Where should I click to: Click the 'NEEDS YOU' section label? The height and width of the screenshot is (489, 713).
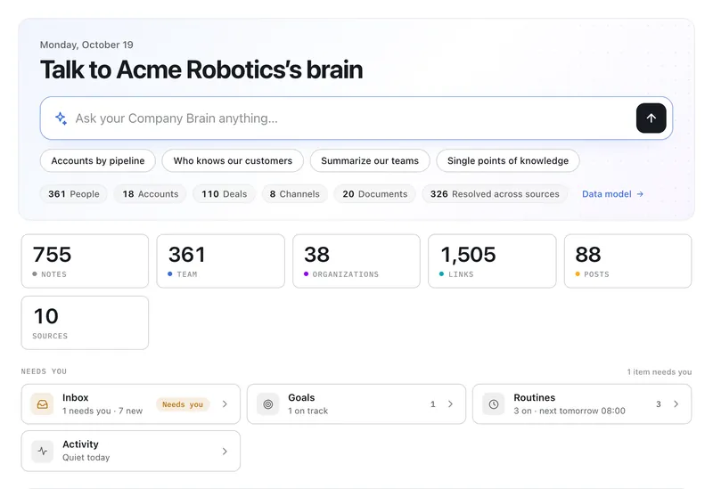pyautogui.click(x=44, y=371)
